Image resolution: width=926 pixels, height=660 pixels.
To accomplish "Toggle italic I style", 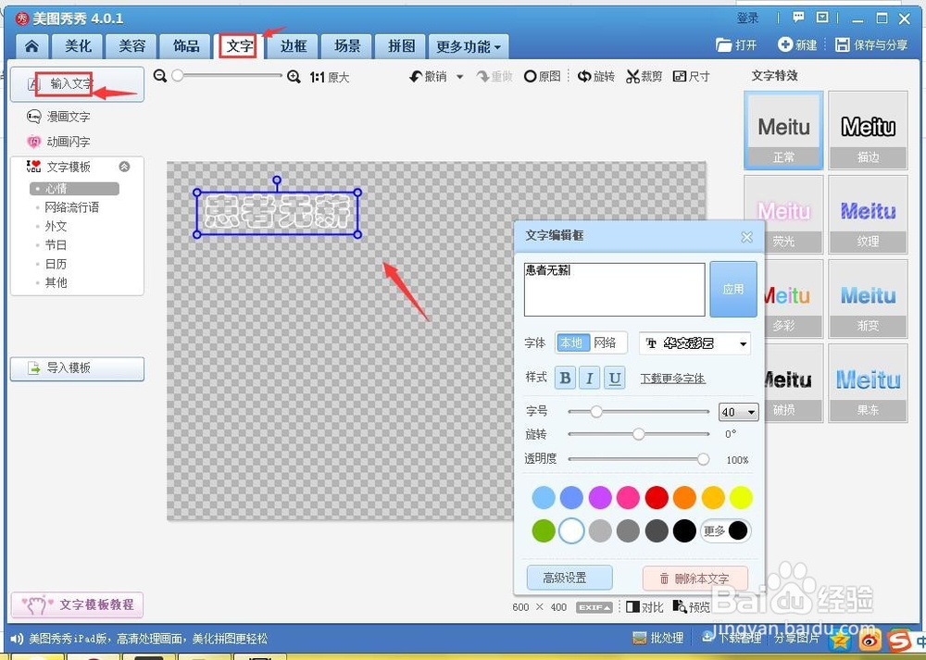I will click(x=589, y=378).
